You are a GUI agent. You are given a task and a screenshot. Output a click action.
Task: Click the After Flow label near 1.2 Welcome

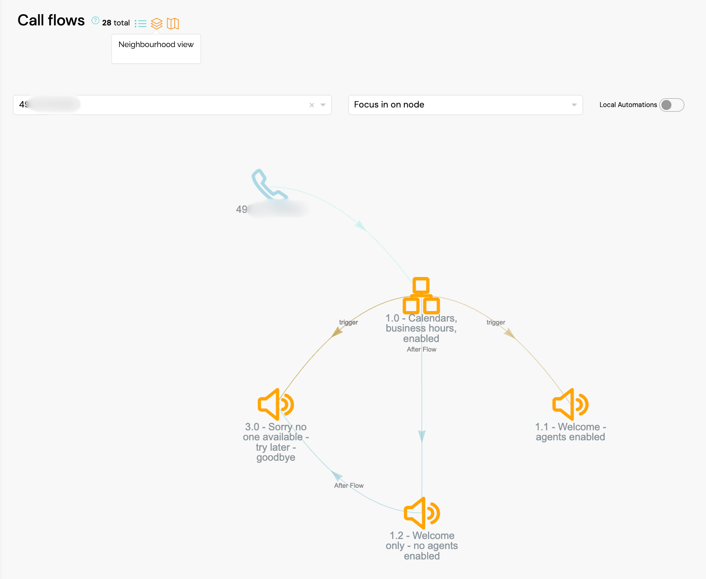click(x=349, y=486)
